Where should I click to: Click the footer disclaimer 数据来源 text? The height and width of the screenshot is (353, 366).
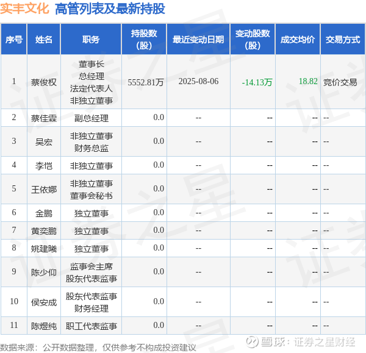tap(98, 348)
